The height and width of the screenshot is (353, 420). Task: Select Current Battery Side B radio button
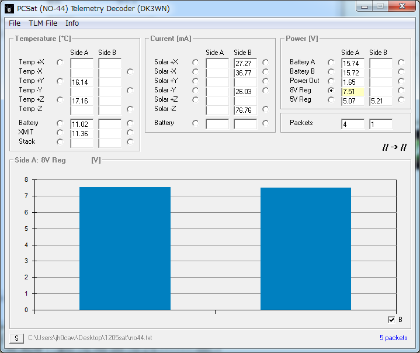click(x=265, y=123)
